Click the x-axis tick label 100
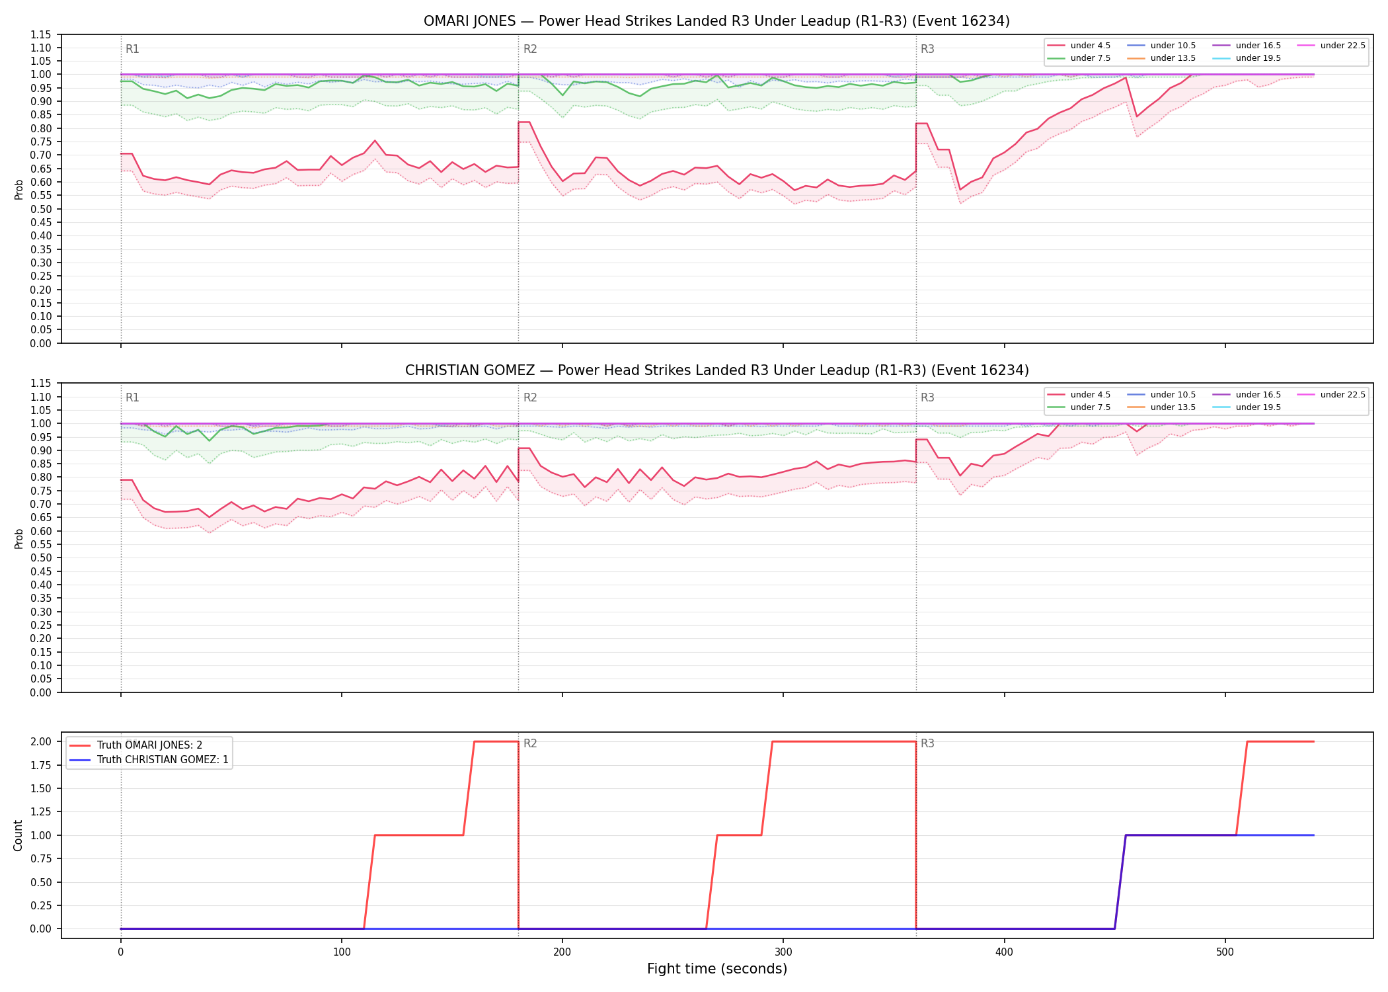 coord(341,952)
